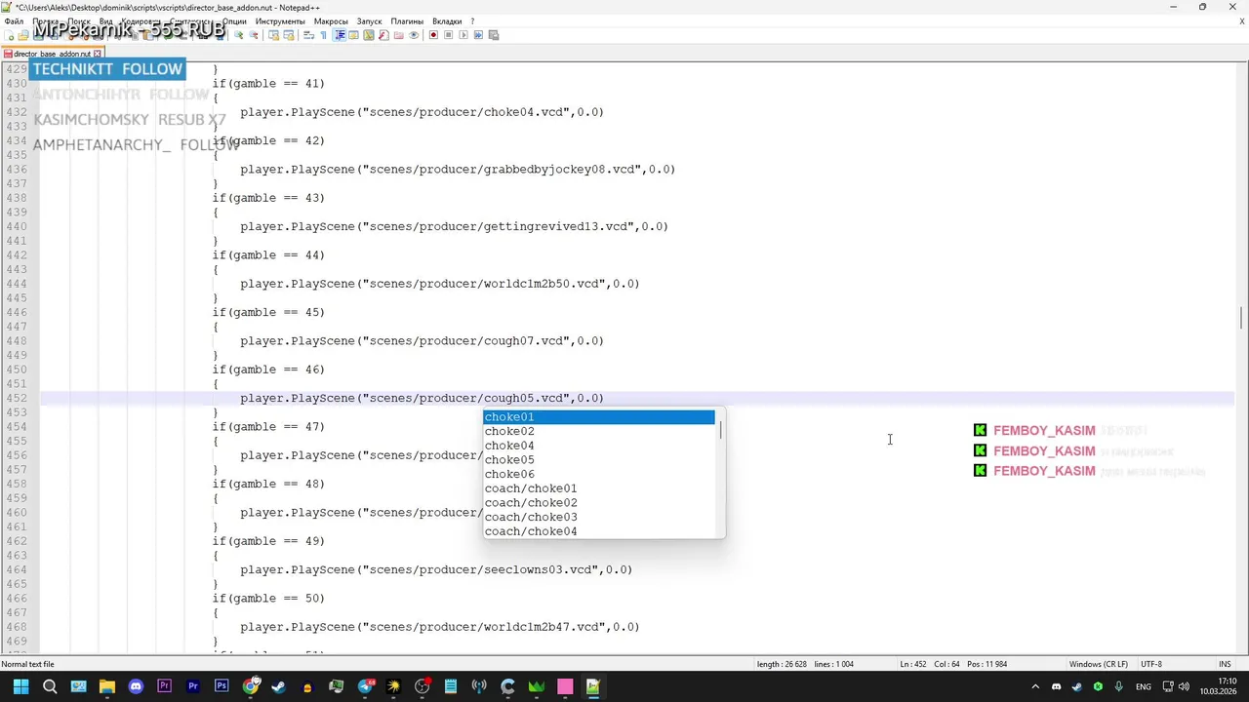Open the Плагины menu
Screen dimensions: 1249x702
point(407,20)
